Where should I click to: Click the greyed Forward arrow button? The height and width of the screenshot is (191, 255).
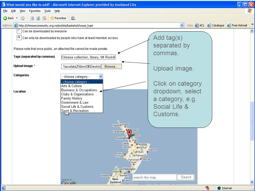coord(23,18)
